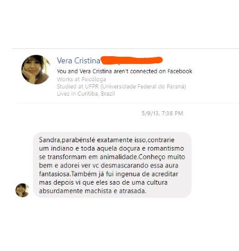The width and height of the screenshot is (239, 251).
Task: Click the word "Brazil" in location line
Action: point(108,94)
